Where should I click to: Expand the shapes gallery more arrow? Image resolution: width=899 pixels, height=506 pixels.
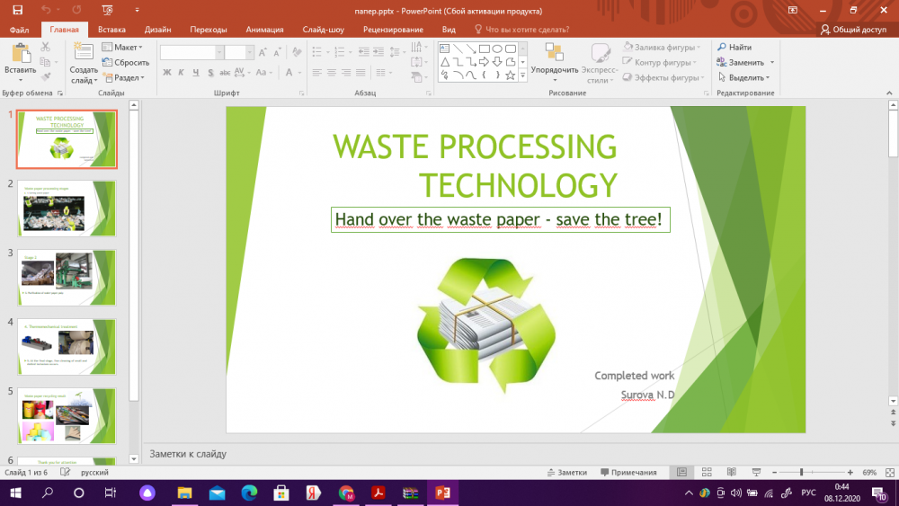[523, 75]
